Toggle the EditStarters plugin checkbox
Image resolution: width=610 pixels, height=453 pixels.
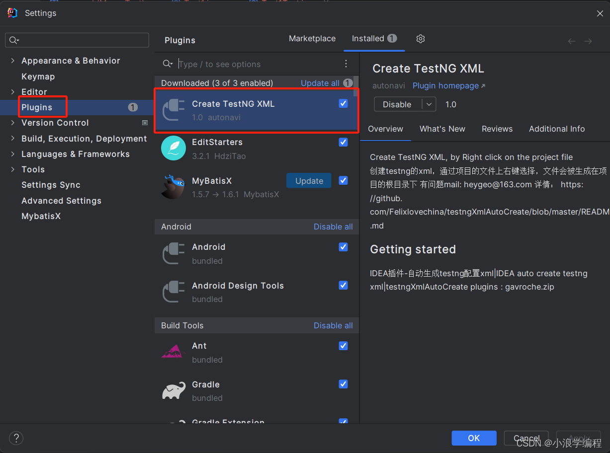343,142
